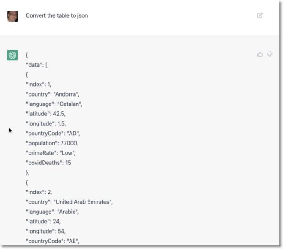Click the "longitude": 1.5 line
The width and height of the screenshot is (283, 249).
click(46, 123)
